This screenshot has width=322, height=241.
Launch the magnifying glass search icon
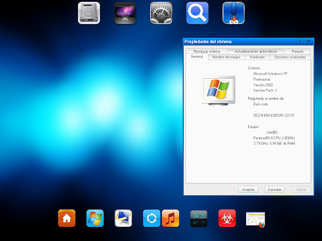click(197, 13)
